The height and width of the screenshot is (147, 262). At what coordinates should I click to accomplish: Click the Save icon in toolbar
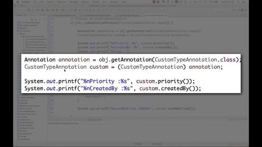pyautogui.click(x=29, y=10)
